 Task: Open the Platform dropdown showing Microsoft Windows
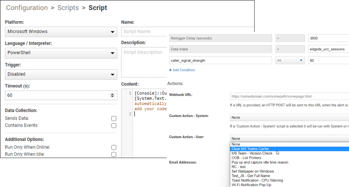(61, 32)
